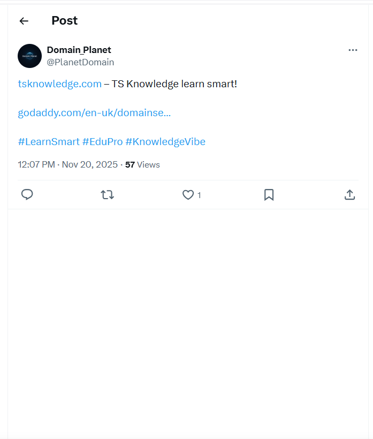The height and width of the screenshot is (439, 373).
Task: Follow the godaddy.com domain link
Action: (x=94, y=113)
